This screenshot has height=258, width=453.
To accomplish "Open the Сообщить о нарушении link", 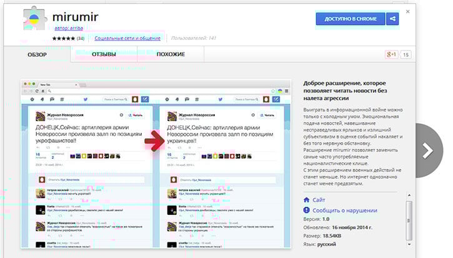I will click(x=344, y=211).
